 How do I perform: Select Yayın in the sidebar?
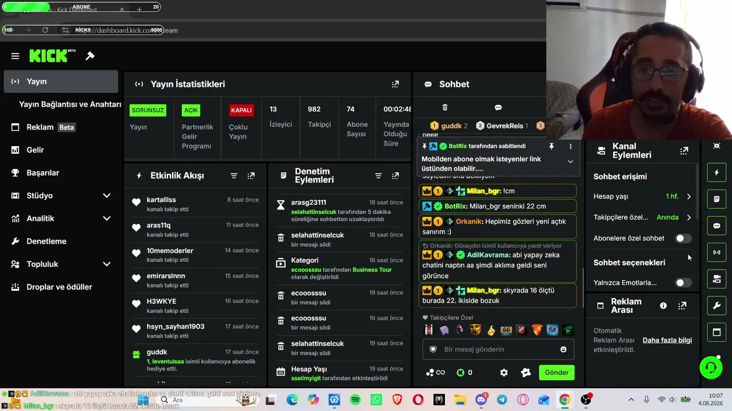(x=61, y=82)
